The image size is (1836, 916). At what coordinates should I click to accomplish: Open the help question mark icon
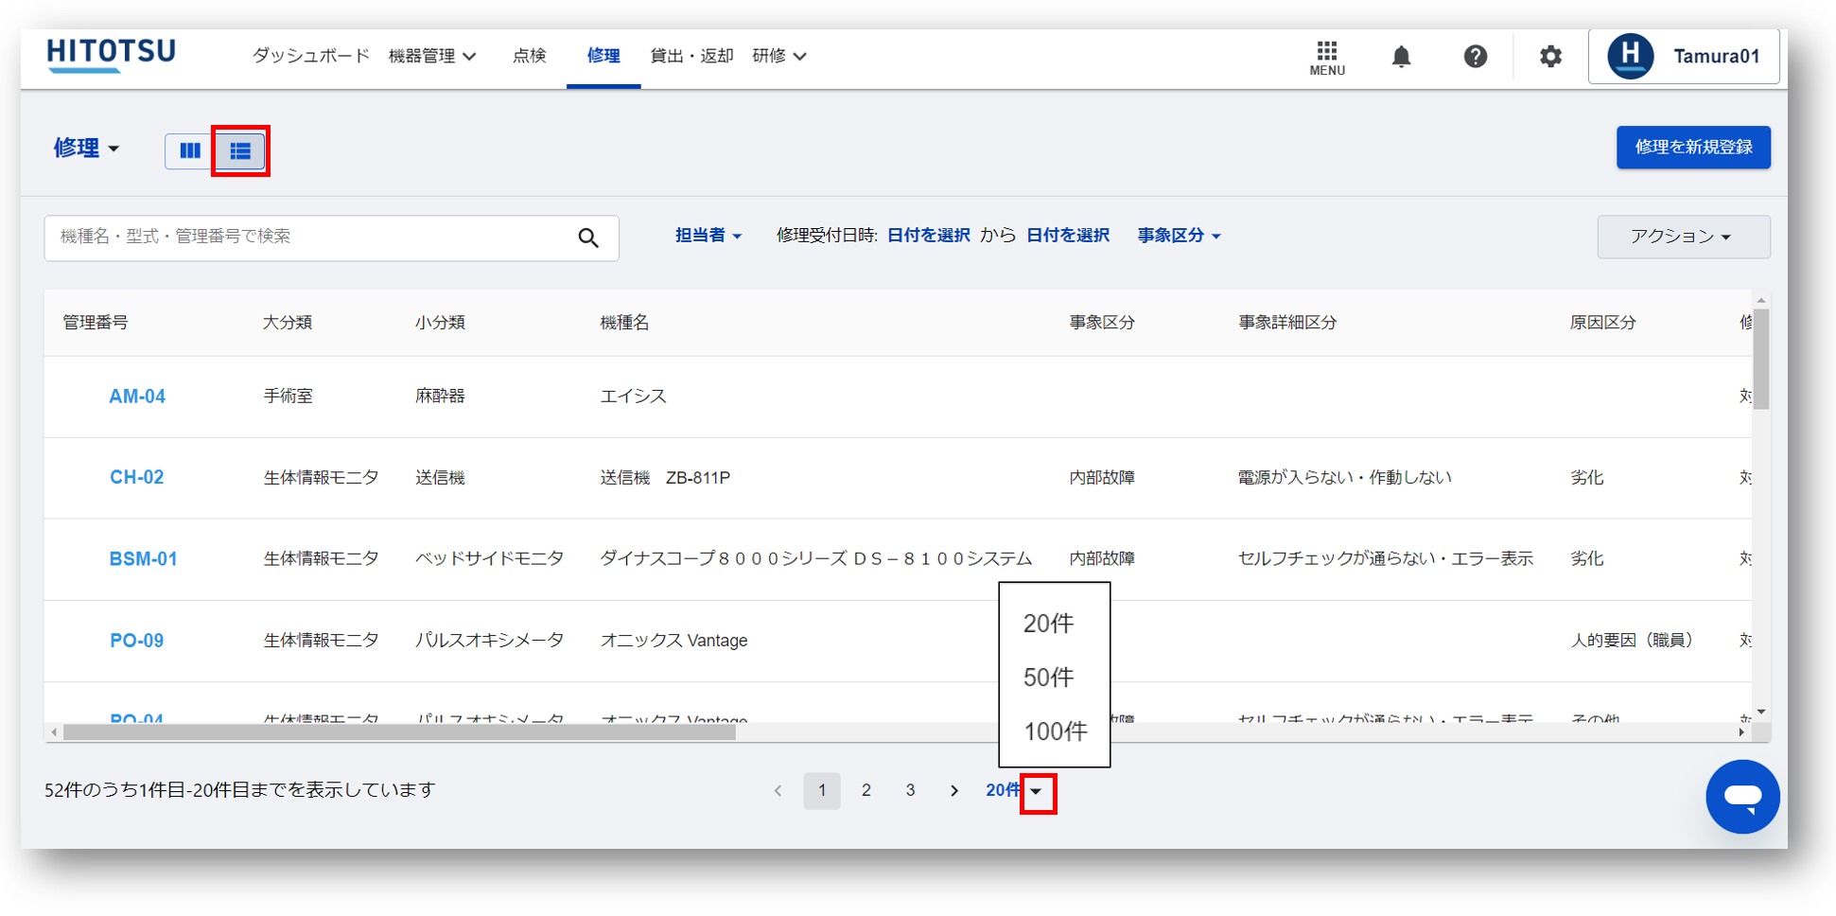tap(1475, 57)
